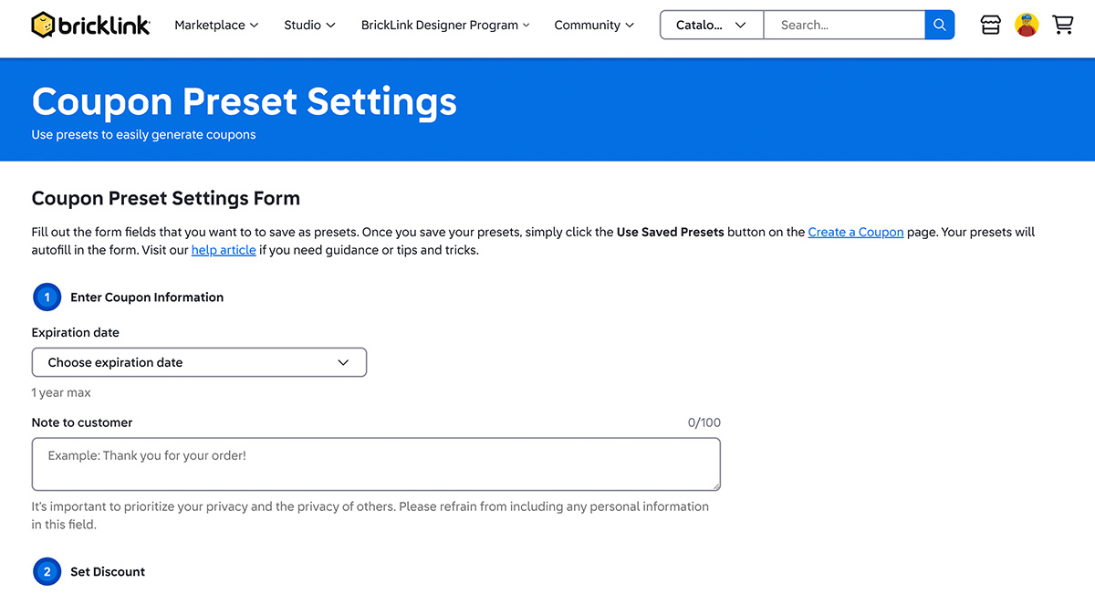Viewport: 1095px width, 594px height.
Task: Click the note textarea resize handle
Action: (x=714, y=485)
